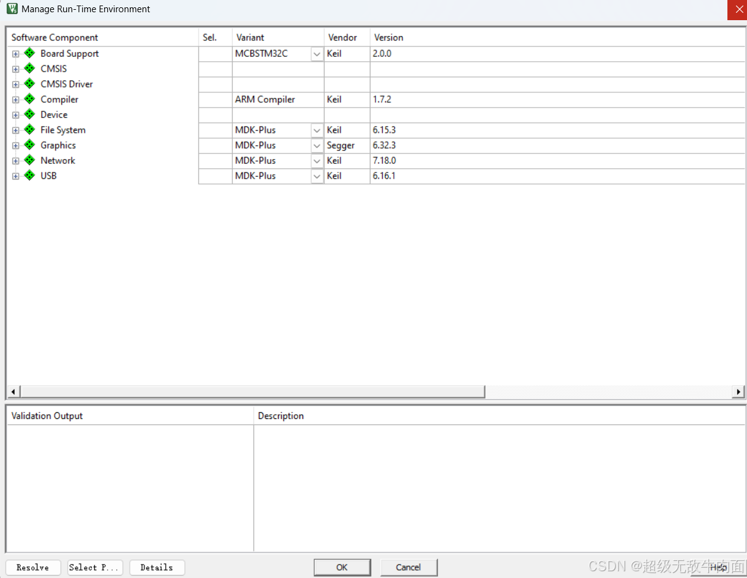Click the green diamond icon for Graphics
This screenshot has width=747, height=578.
point(29,145)
